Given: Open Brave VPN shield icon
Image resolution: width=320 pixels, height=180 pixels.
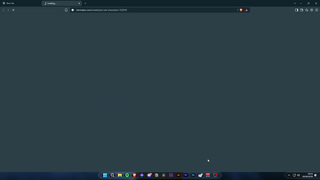Looking at the screenshot, I should coord(311,10).
